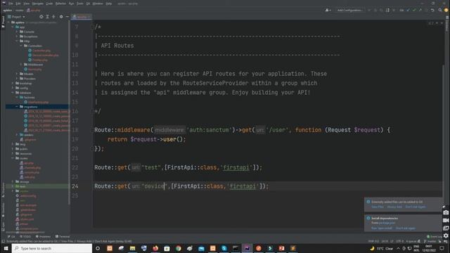
Task: Open the Git tool window tab
Action: pyautogui.click(x=11, y=237)
